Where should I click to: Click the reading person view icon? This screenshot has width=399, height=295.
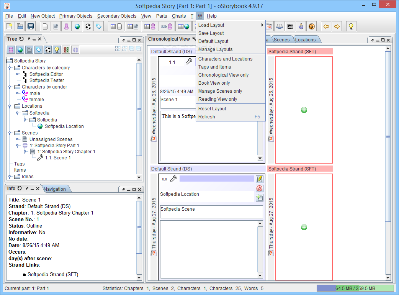tap(301, 26)
